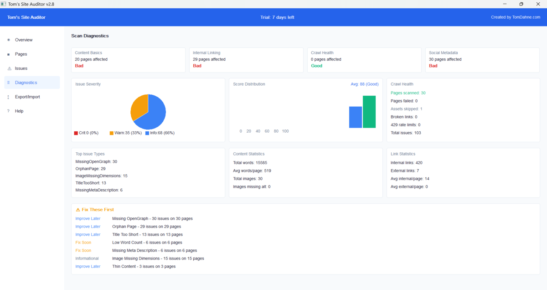Image resolution: width=547 pixels, height=290 pixels.
Task: Click the warning triangle icon beside Issues
Action: [x=9, y=68]
